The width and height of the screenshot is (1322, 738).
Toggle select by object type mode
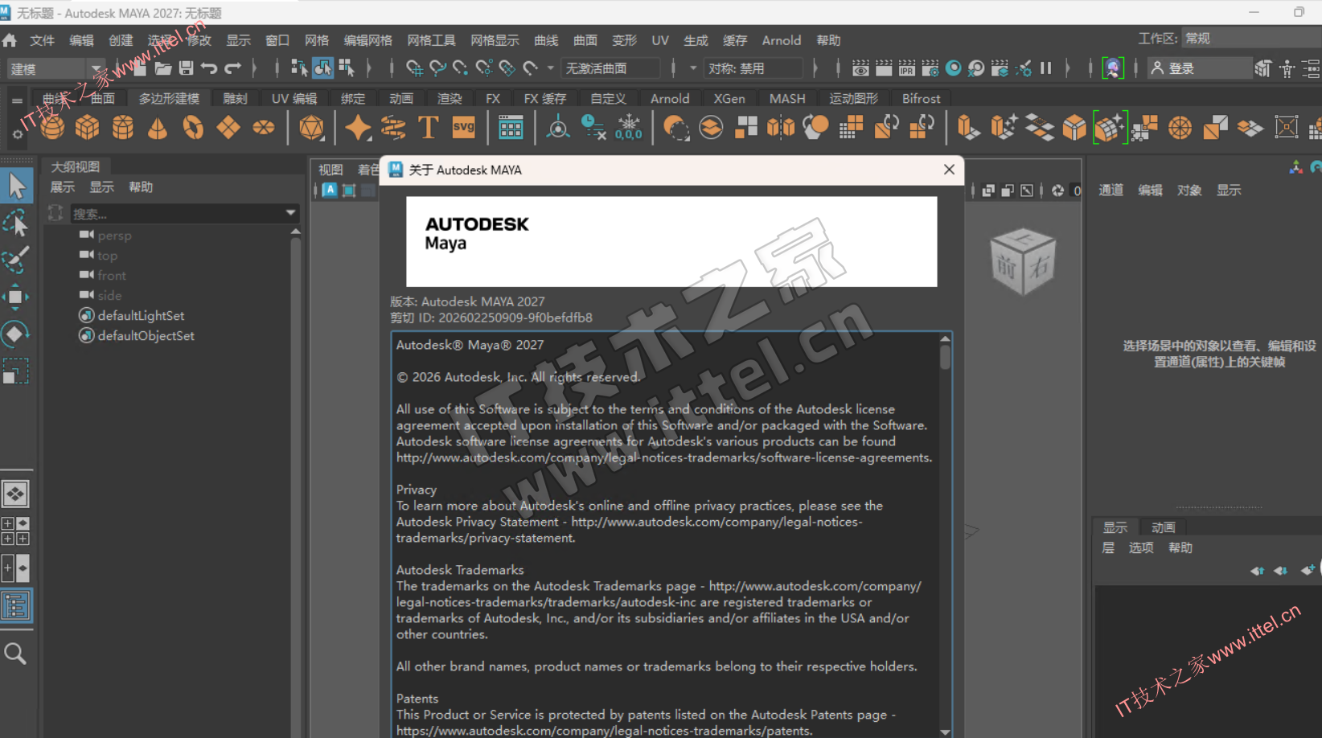322,68
